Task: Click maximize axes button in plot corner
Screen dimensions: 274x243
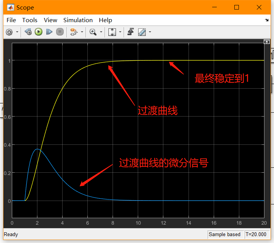Action: pos(267,42)
